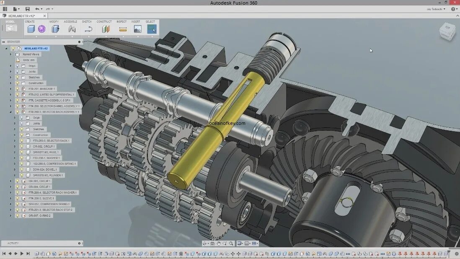Click the Undo arrow
460x259 pixels.
tap(37, 9)
